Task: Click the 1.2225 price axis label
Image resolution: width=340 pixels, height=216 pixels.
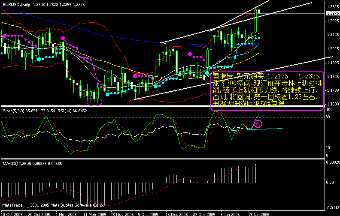Action: pyautogui.click(x=333, y=21)
